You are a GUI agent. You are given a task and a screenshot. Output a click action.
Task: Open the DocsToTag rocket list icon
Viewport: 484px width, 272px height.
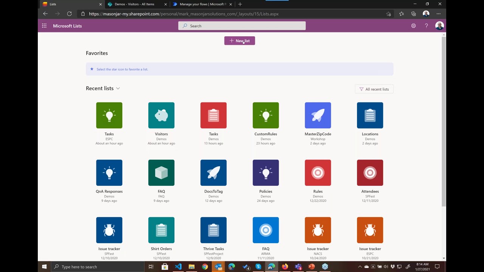click(x=214, y=173)
